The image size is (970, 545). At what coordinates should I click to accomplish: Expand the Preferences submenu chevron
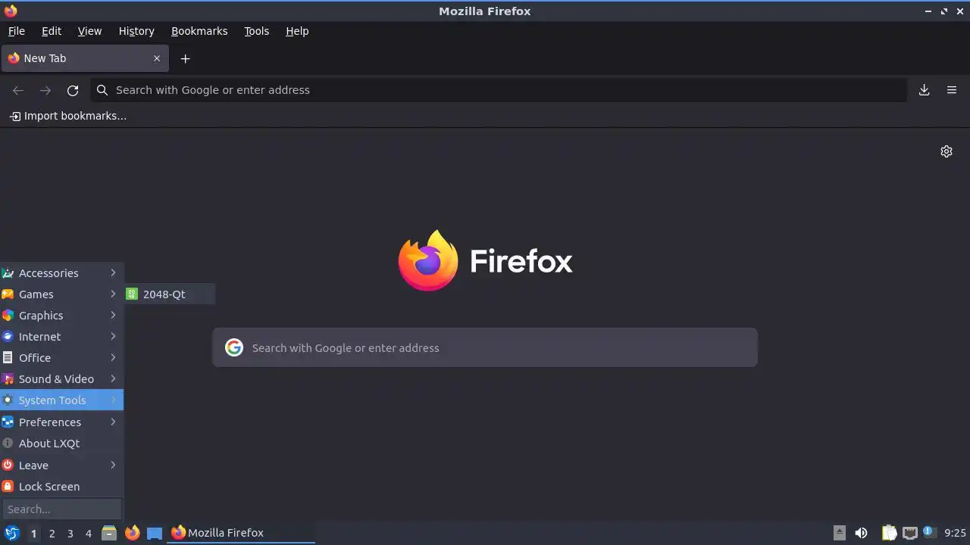tap(113, 422)
